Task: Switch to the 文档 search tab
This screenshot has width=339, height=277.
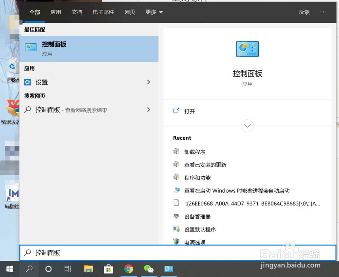Action: pos(77,12)
